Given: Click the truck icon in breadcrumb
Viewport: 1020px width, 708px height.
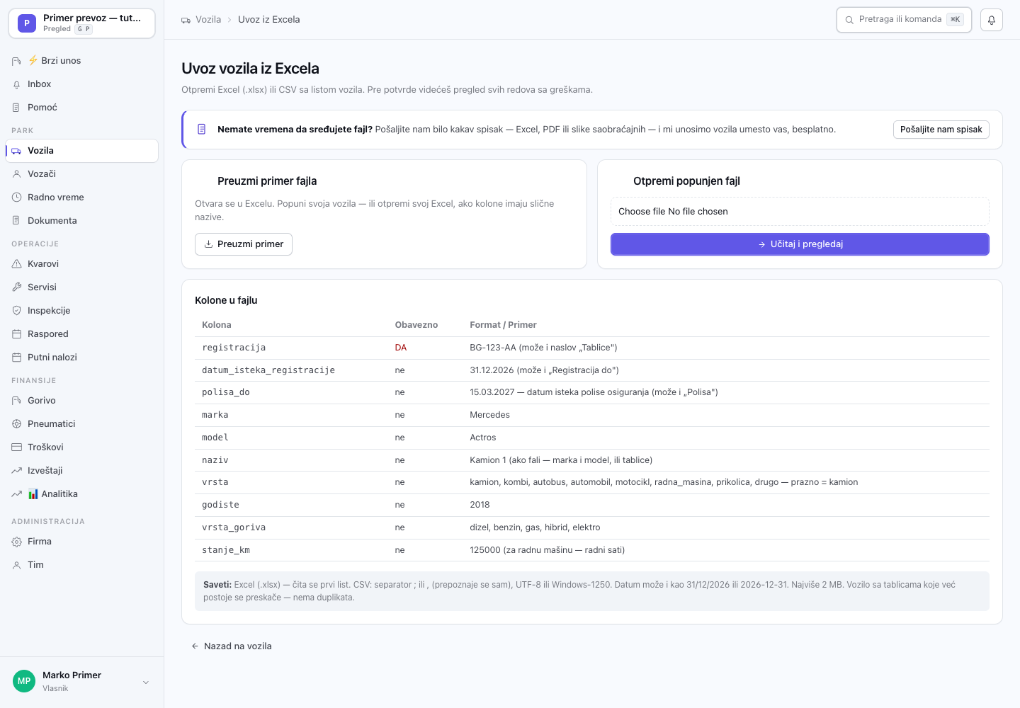Looking at the screenshot, I should tap(186, 20).
